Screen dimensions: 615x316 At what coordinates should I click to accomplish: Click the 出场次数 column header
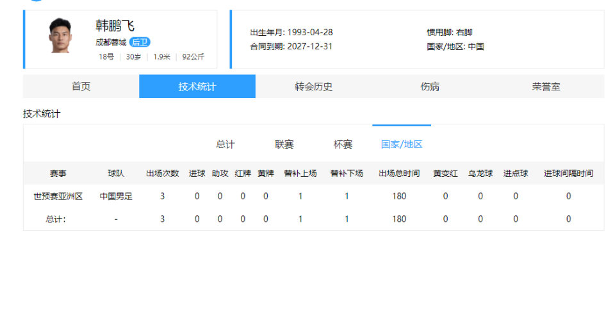(162, 173)
